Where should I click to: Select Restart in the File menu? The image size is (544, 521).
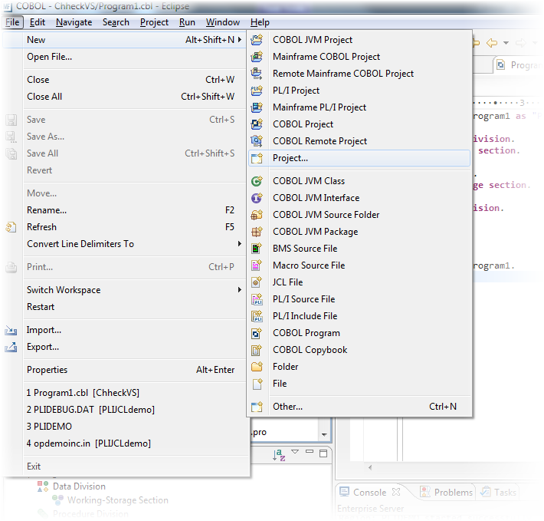pos(134,307)
